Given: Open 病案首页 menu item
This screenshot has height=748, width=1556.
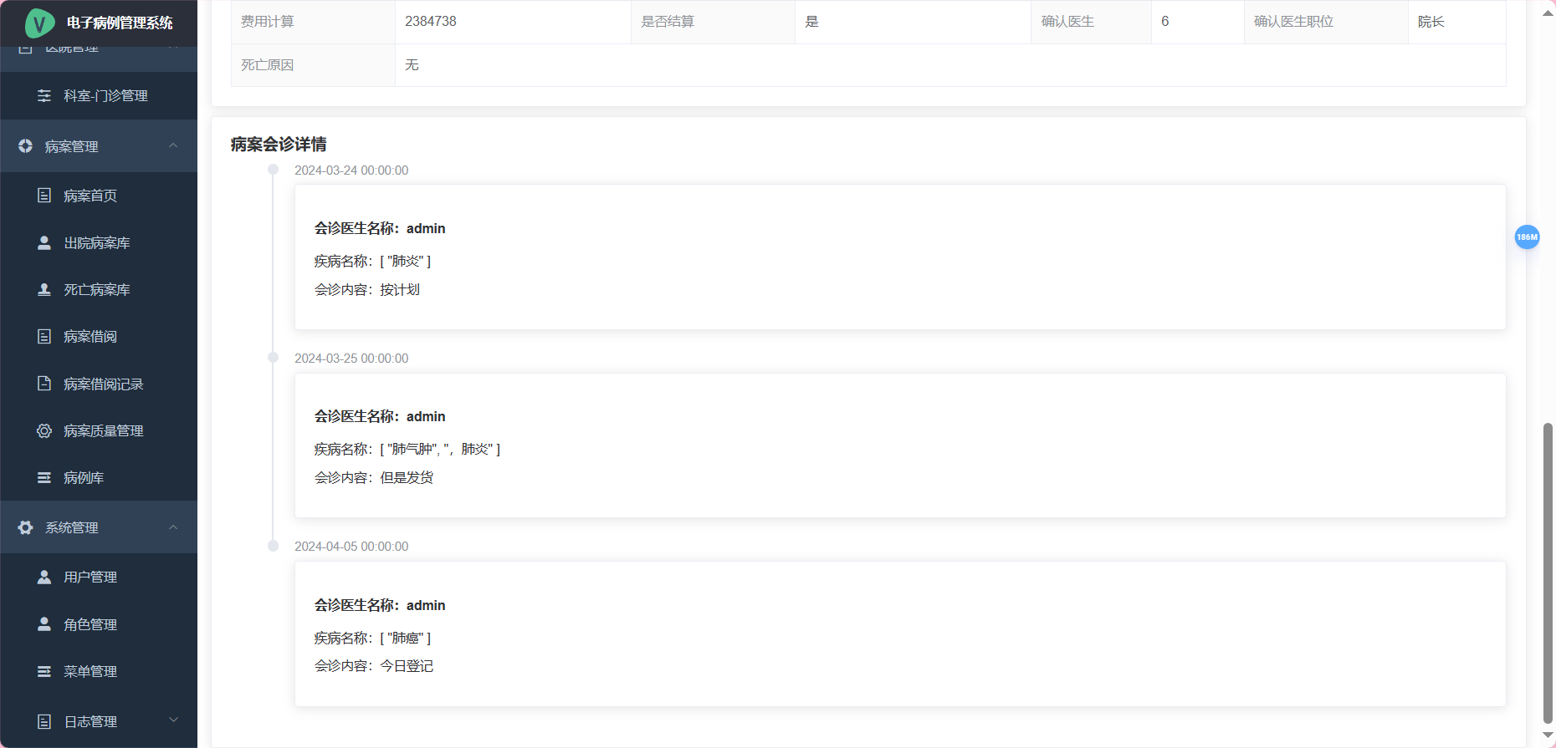Looking at the screenshot, I should tap(99, 196).
